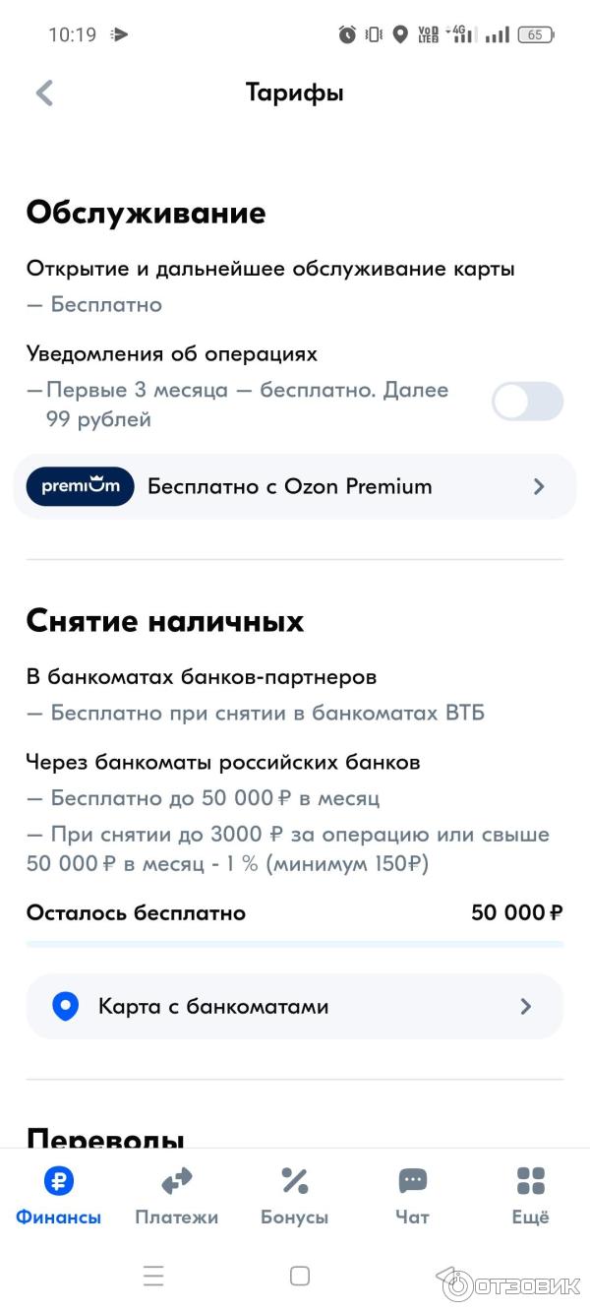
Task: Switch to the Платежи tab
Action: click(177, 1195)
